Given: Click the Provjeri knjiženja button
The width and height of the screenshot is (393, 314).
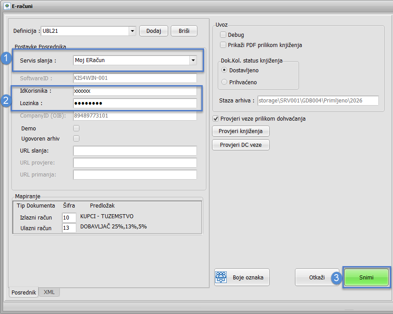Looking at the screenshot, I should 241,131.
